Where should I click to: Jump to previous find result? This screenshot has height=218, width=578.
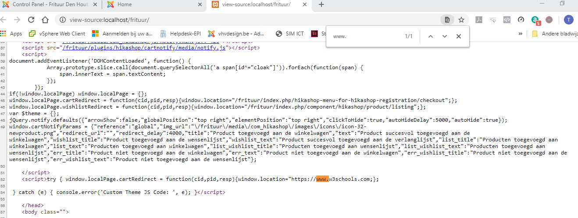pyautogui.click(x=431, y=36)
